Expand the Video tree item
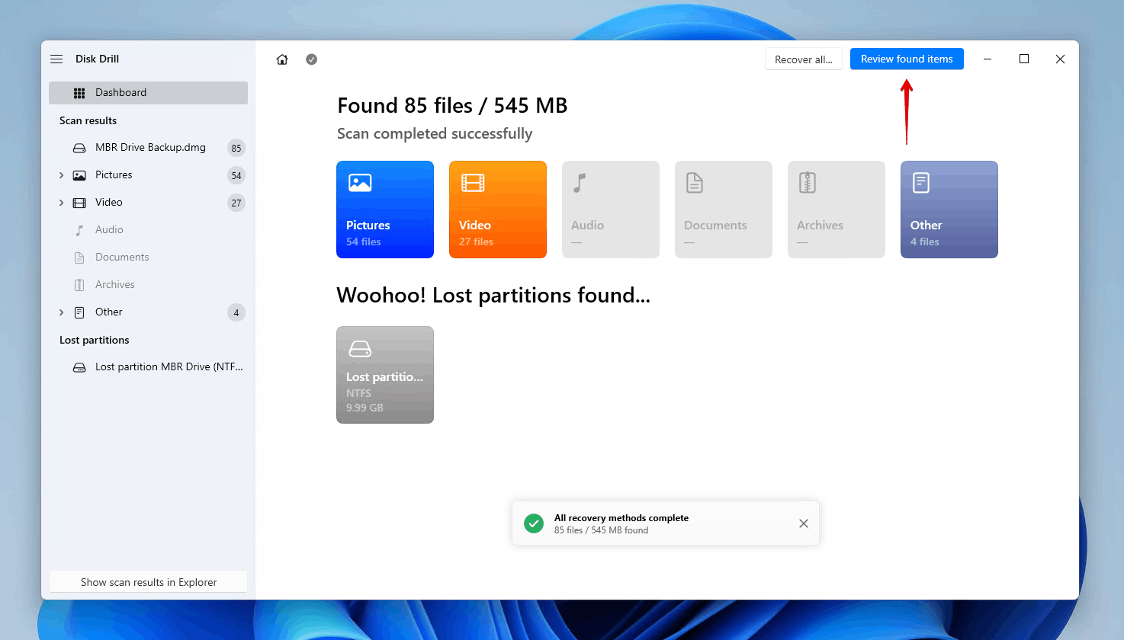This screenshot has height=640, width=1124. [x=62, y=203]
